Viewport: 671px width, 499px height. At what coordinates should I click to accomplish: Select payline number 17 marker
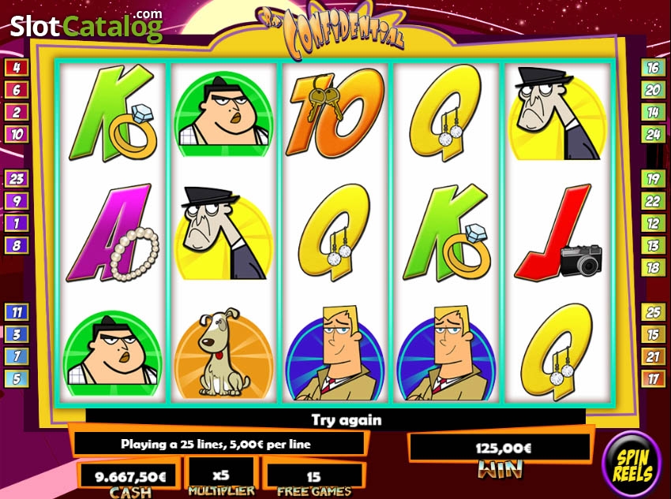[653, 378]
